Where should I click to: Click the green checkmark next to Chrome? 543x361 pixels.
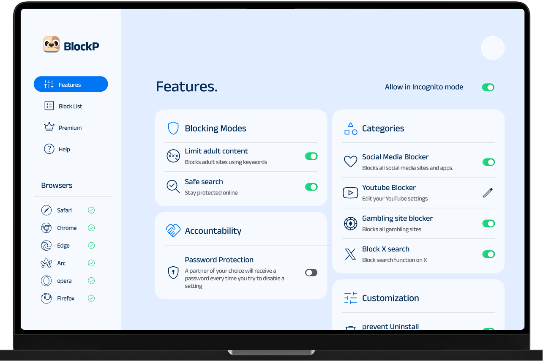(x=91, y=228)
